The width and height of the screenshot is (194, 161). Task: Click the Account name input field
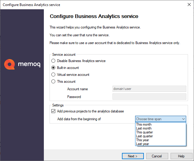tap(149, 89)
